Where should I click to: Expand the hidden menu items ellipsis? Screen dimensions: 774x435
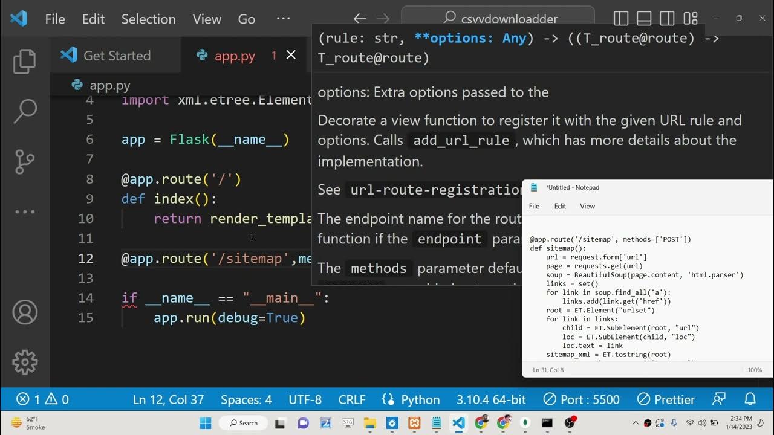(x=283, y=19)
